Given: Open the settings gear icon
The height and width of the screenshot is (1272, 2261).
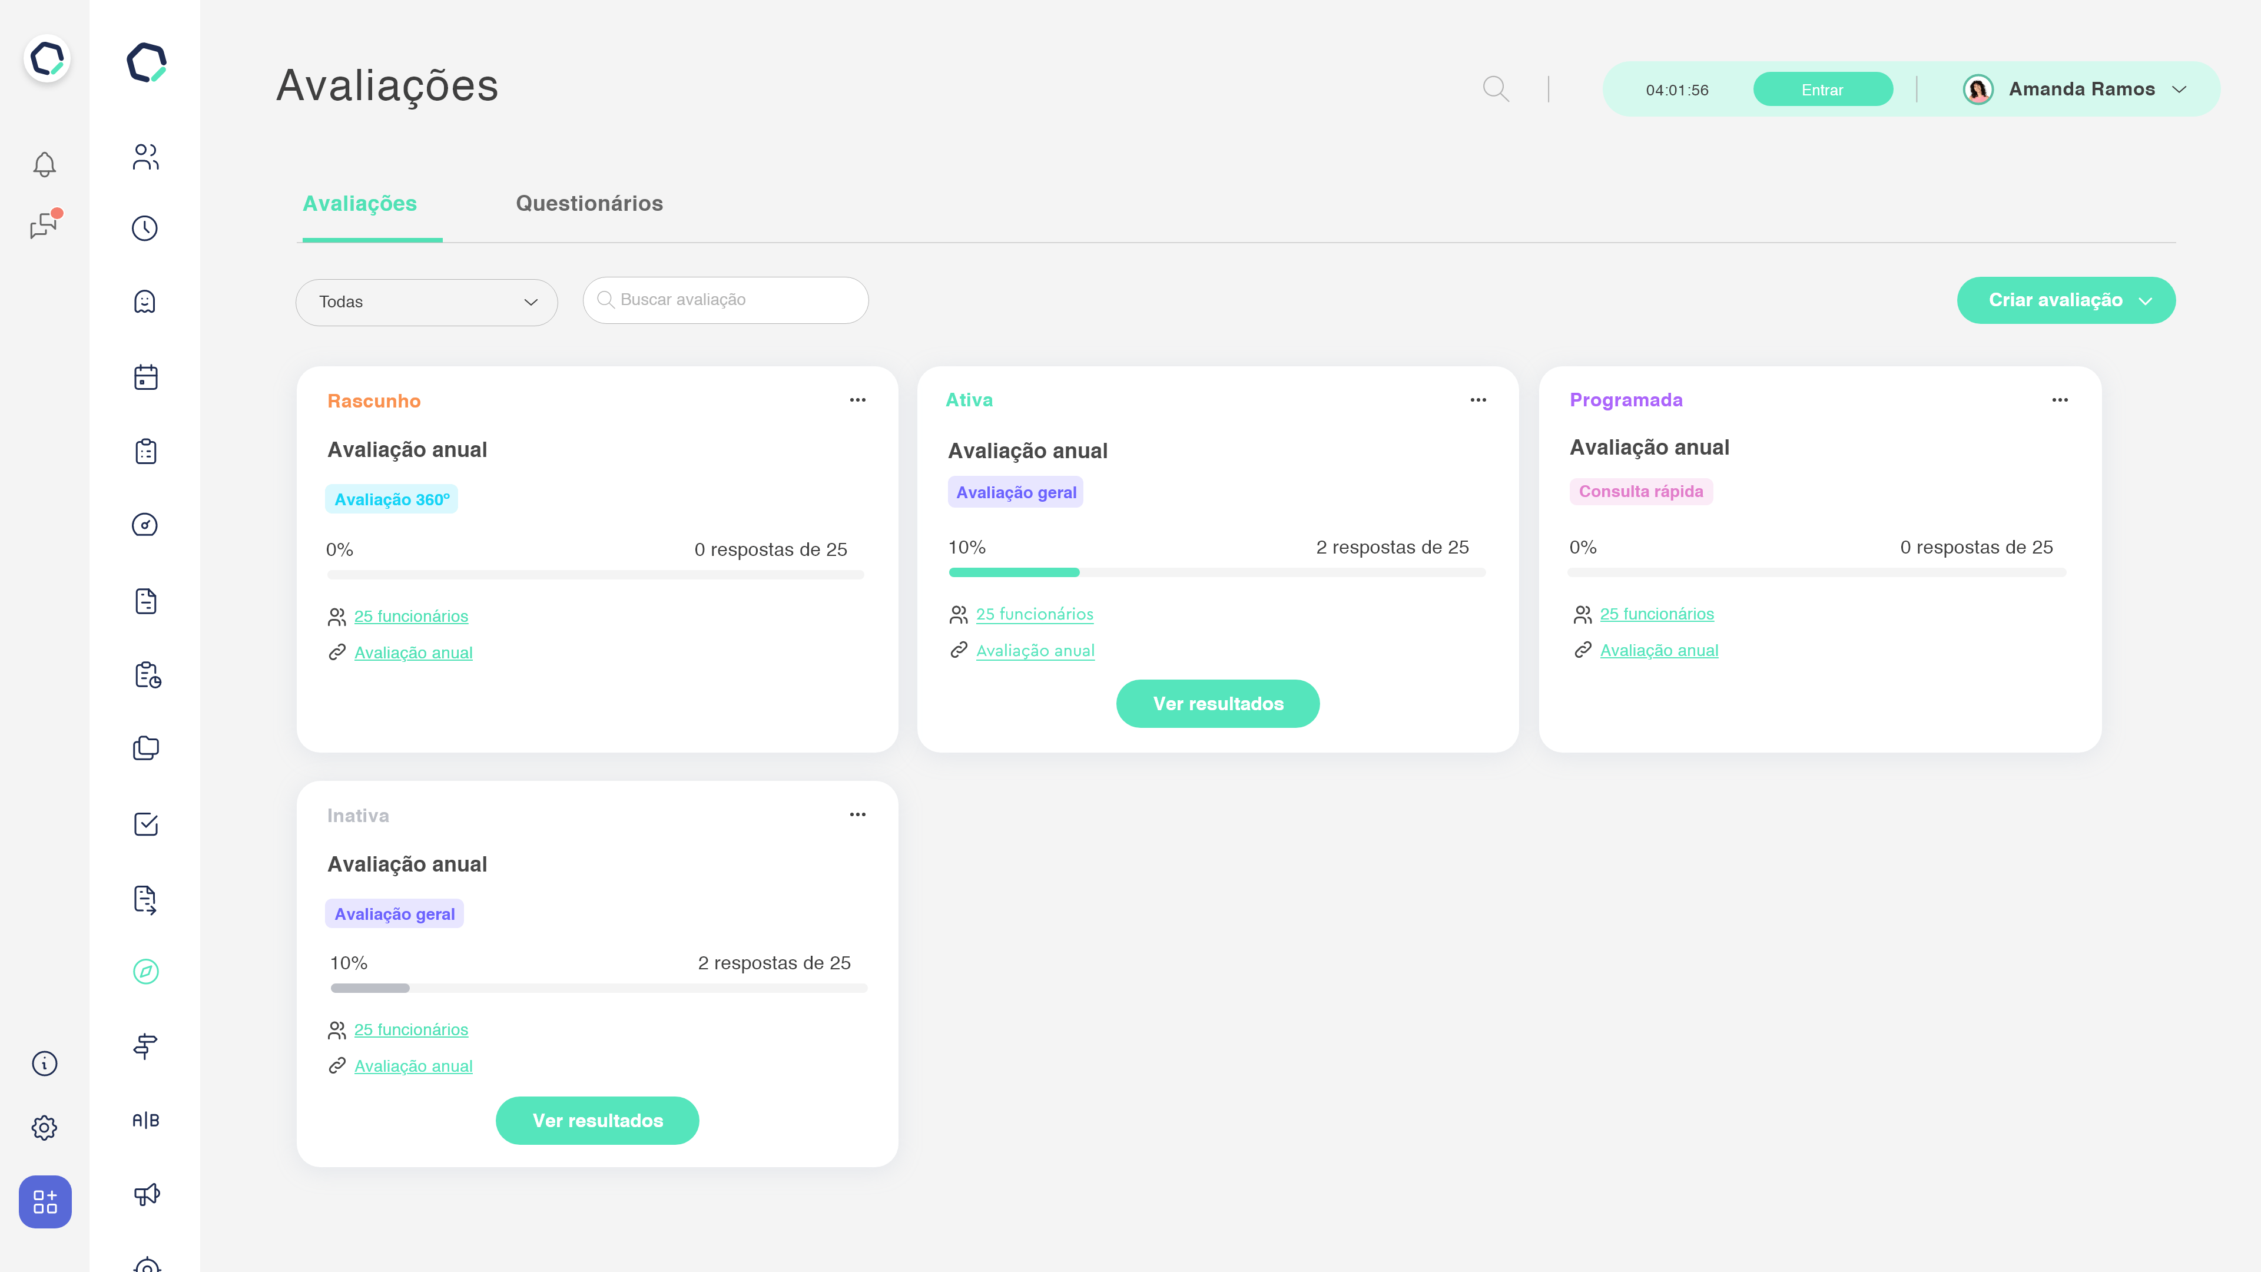Looking at the screenshot, I should (x=45, y=1127).
